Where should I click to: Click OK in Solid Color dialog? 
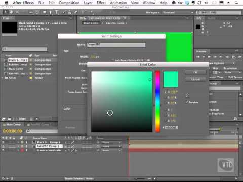(x=195, y=72)
